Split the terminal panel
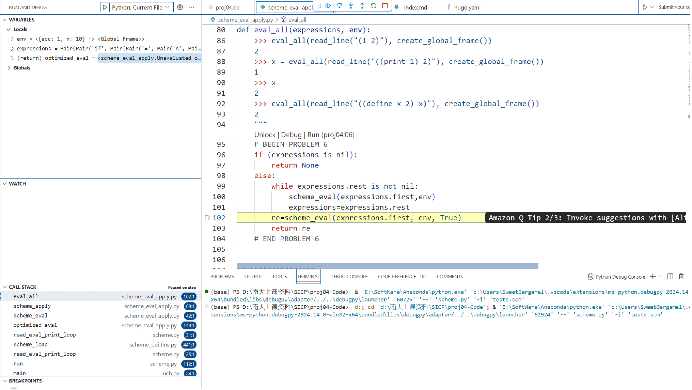The width and height of the screenshot is (692, 390). [x=671, y=277]
